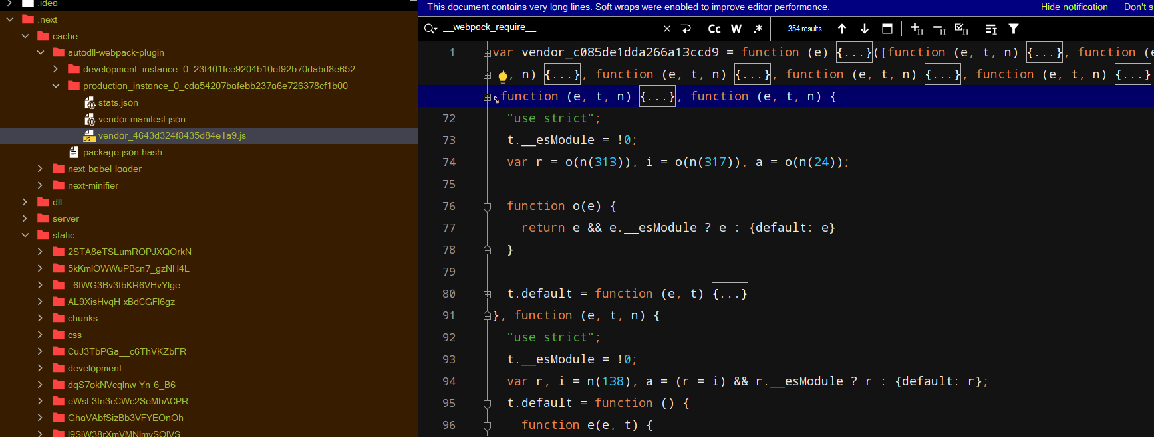Expand the chunks folder
This screenshot has height=437, width=1154.
41,318
